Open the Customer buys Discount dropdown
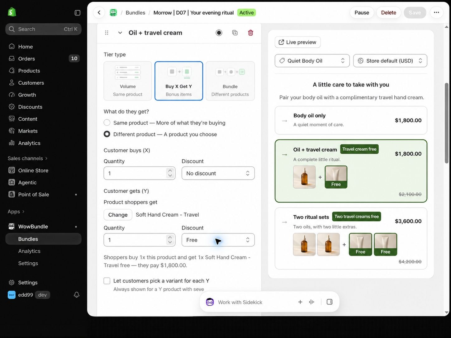This screenshot has width=451, height=338. (x=218, y=173)
